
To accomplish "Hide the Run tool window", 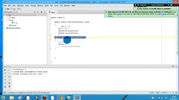I will [176, 66].
